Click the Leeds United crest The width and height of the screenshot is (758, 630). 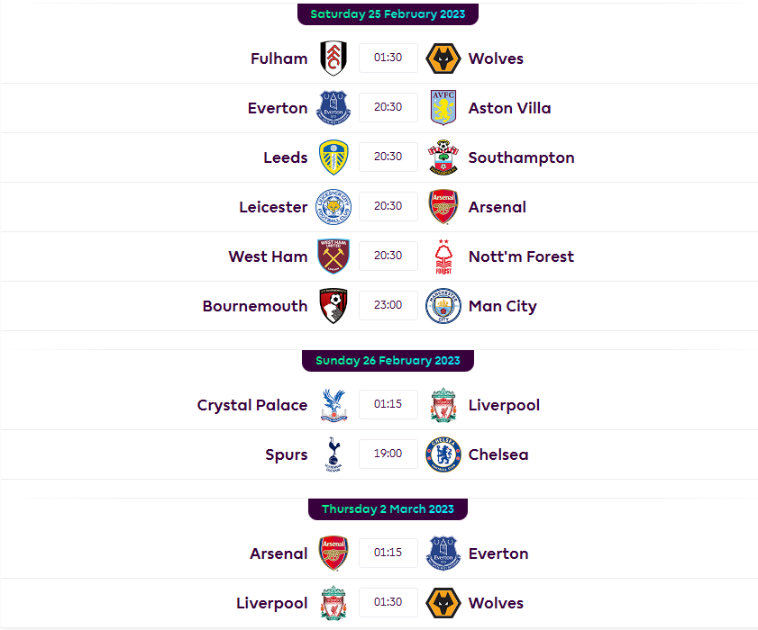[x=333, y=157]
